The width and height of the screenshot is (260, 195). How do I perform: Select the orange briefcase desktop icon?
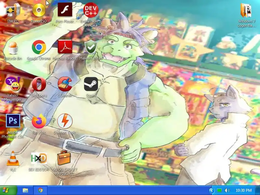pos(64,158)
